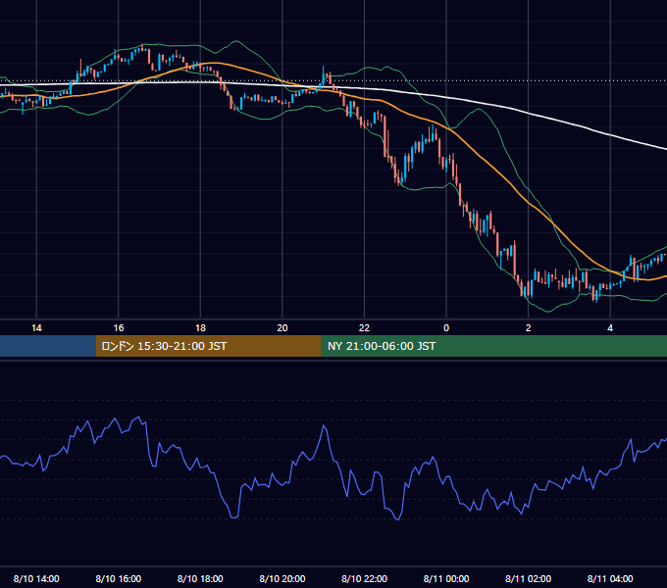Click the 20 hour axis label

[282, 328]
